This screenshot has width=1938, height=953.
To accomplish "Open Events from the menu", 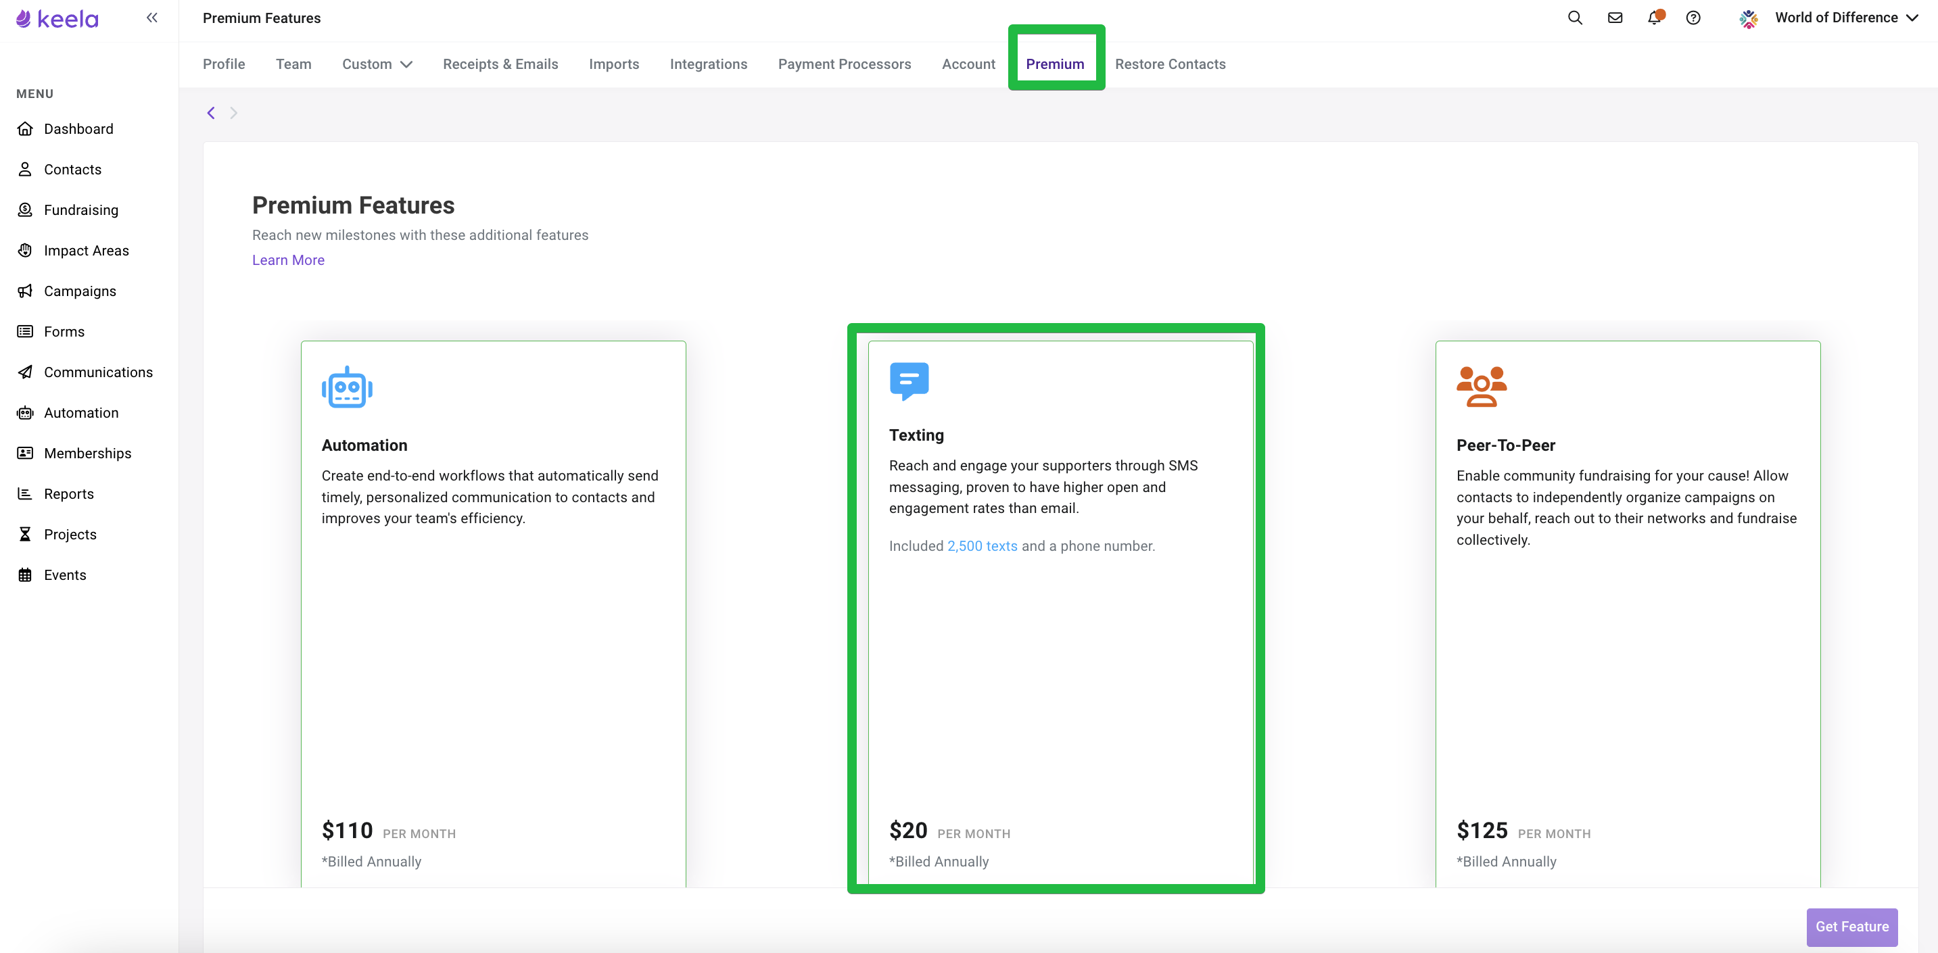I will pyautogui.click(x=65, y=575).
